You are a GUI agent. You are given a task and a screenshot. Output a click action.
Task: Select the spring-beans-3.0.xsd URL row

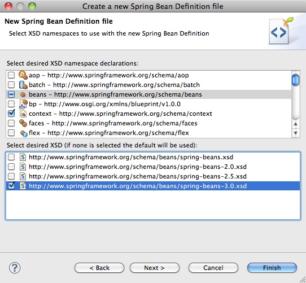(x=138, y=186)
